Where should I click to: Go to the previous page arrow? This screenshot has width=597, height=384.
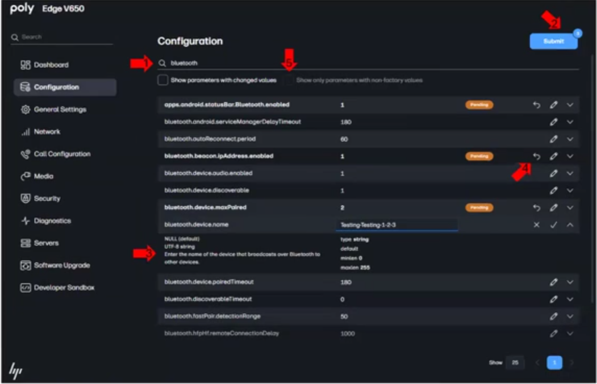[x=537, y=363]
